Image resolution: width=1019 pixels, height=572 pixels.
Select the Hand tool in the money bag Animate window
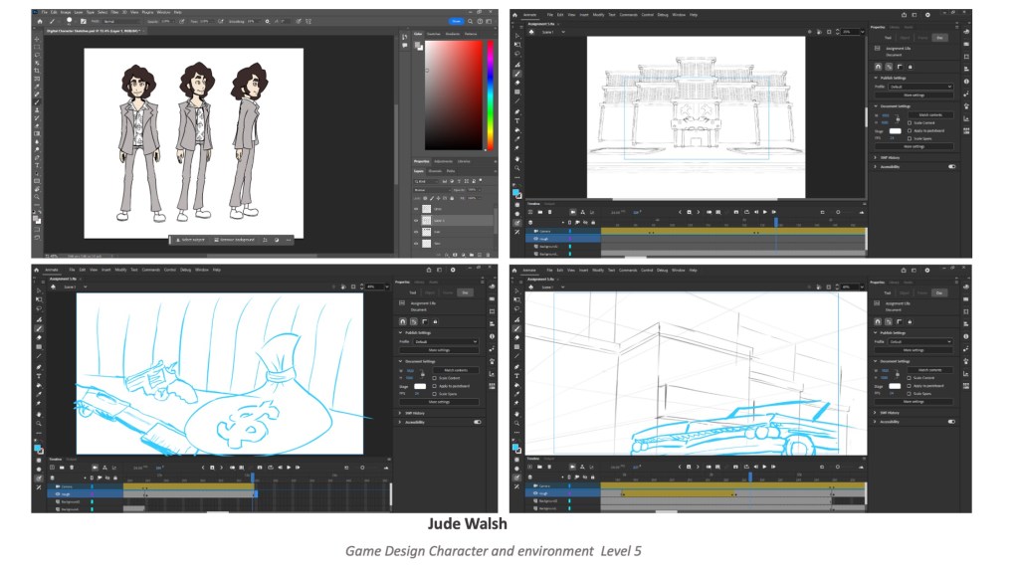tap(39, 413)
